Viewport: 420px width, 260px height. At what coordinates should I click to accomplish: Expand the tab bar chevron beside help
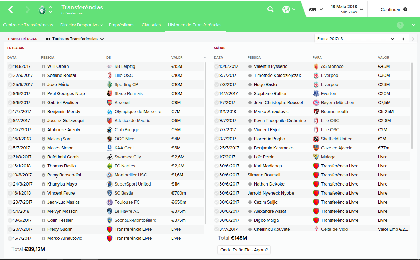coord(413,25)
